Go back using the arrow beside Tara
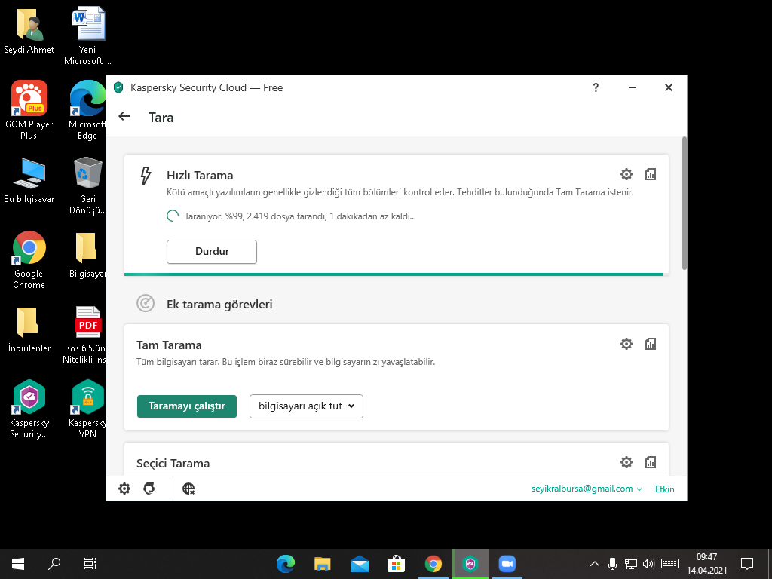Image resolution: width=772 pixels, height=579 pixels. 124,117
